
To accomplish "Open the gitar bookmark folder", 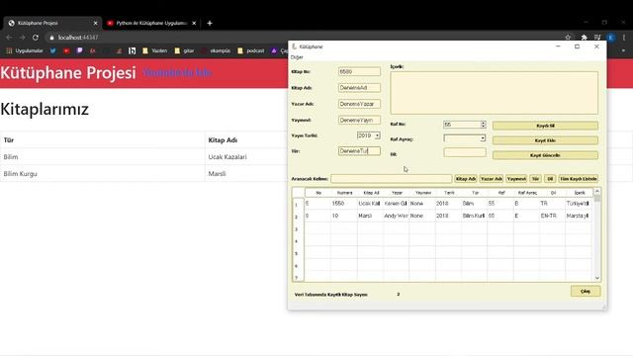I will coord(184,50).
